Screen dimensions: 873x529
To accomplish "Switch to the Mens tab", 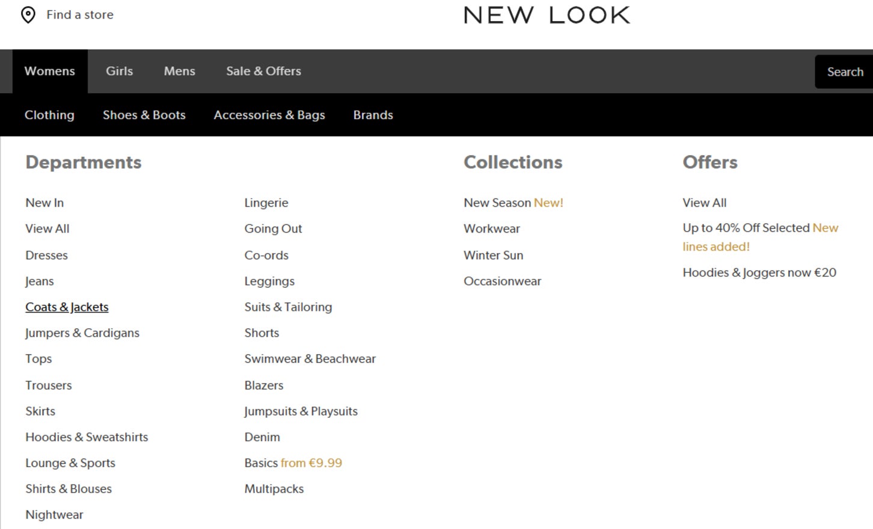I will coord(179,71).
